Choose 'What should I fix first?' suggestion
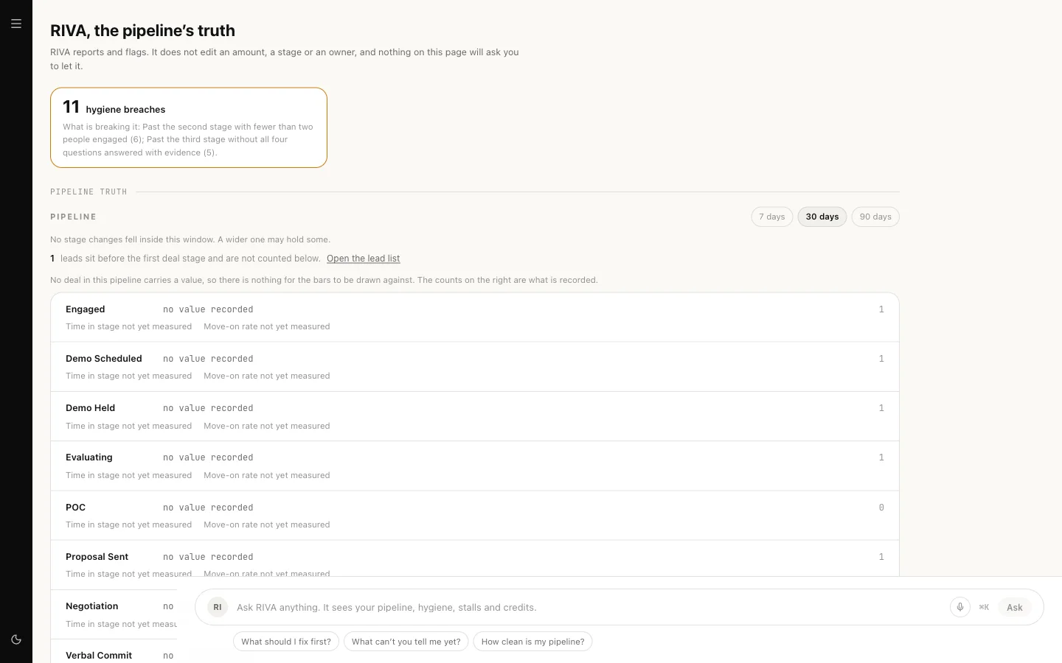Screen dimensions: 1062x663 pyautogui.click(x=286, y=642)
